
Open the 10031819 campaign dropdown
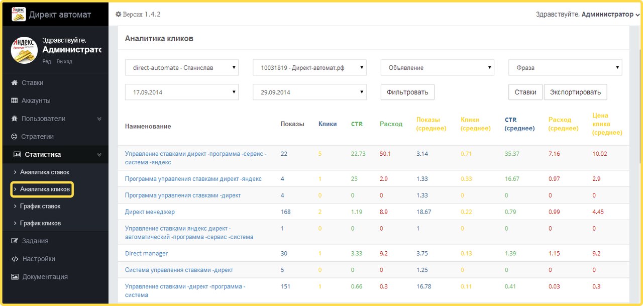pyautogui.click(x=309, y=68)
